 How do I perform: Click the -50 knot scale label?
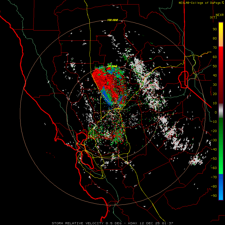pyautogui.click(x=214, y=159)
